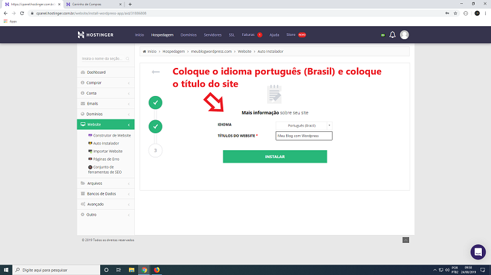Open Firefox from the taskbar
Screen dimensions: 491x275
click(156, 270)
